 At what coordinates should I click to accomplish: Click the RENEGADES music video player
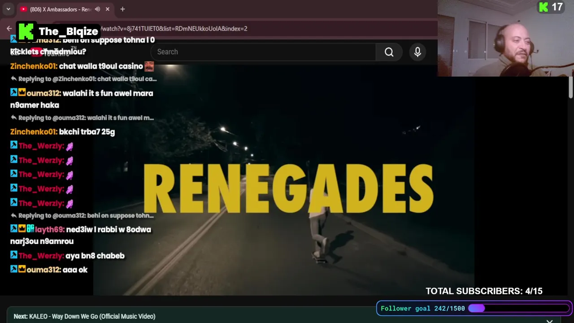(x=284, y=179)
